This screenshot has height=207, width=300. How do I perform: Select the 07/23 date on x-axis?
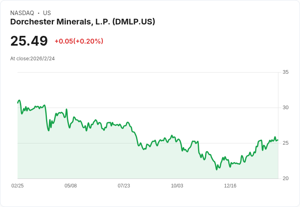[124, 185]
